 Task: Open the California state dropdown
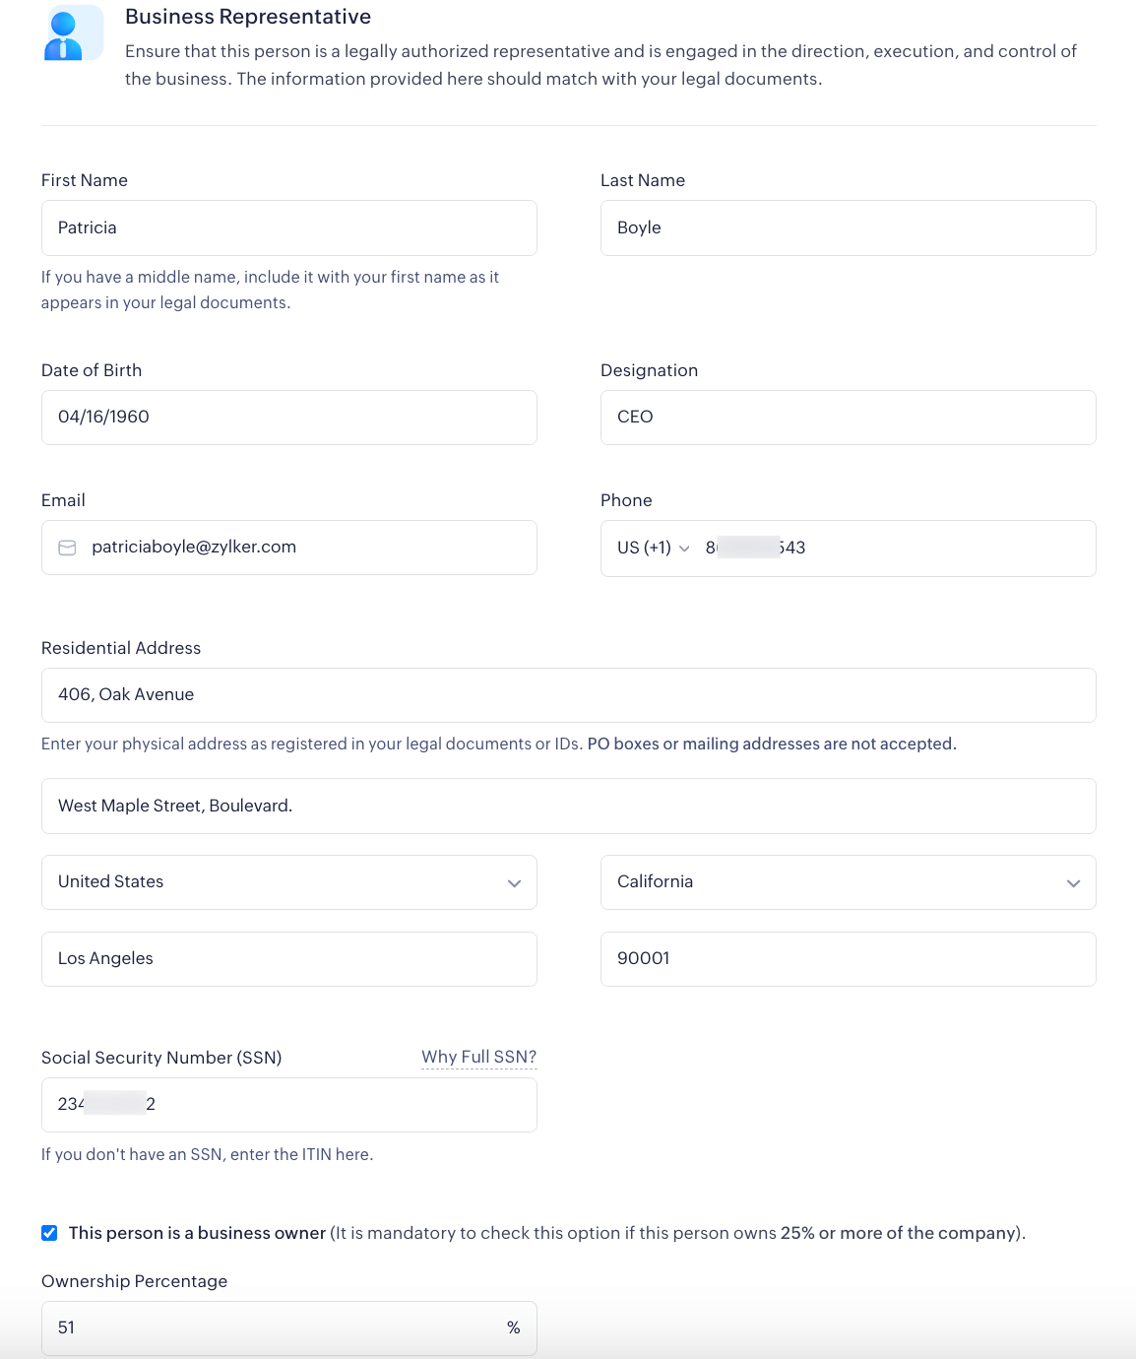pyautogui.click(x=848, y=882)
